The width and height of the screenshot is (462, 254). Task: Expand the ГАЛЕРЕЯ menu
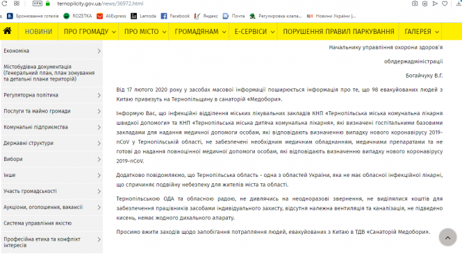tap(421, 31)
